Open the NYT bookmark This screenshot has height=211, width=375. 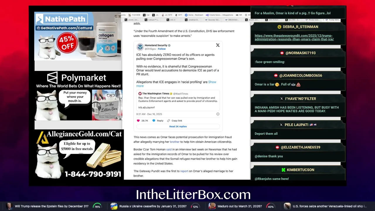coord(179,15)
